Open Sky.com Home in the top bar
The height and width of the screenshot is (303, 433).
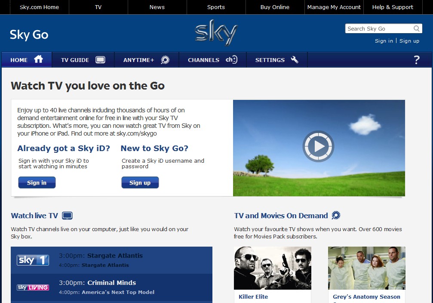coord(39,7)
